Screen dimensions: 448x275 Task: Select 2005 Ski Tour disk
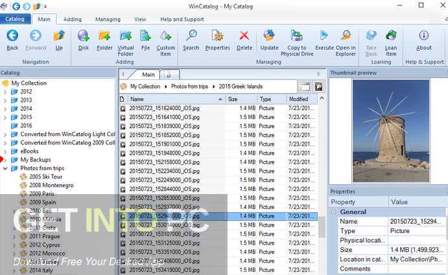click(46, 177)
